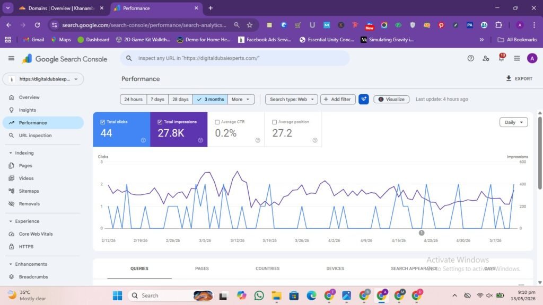Open Microsoft Edge from the taskbar
The image size is (543, 305).
coord(311,295)
